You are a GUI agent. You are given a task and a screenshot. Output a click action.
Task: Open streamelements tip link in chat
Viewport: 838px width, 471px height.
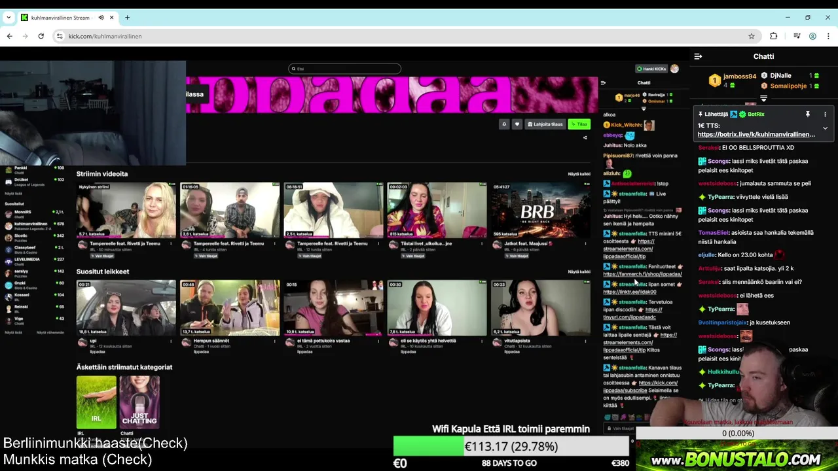tap(628, 249)
